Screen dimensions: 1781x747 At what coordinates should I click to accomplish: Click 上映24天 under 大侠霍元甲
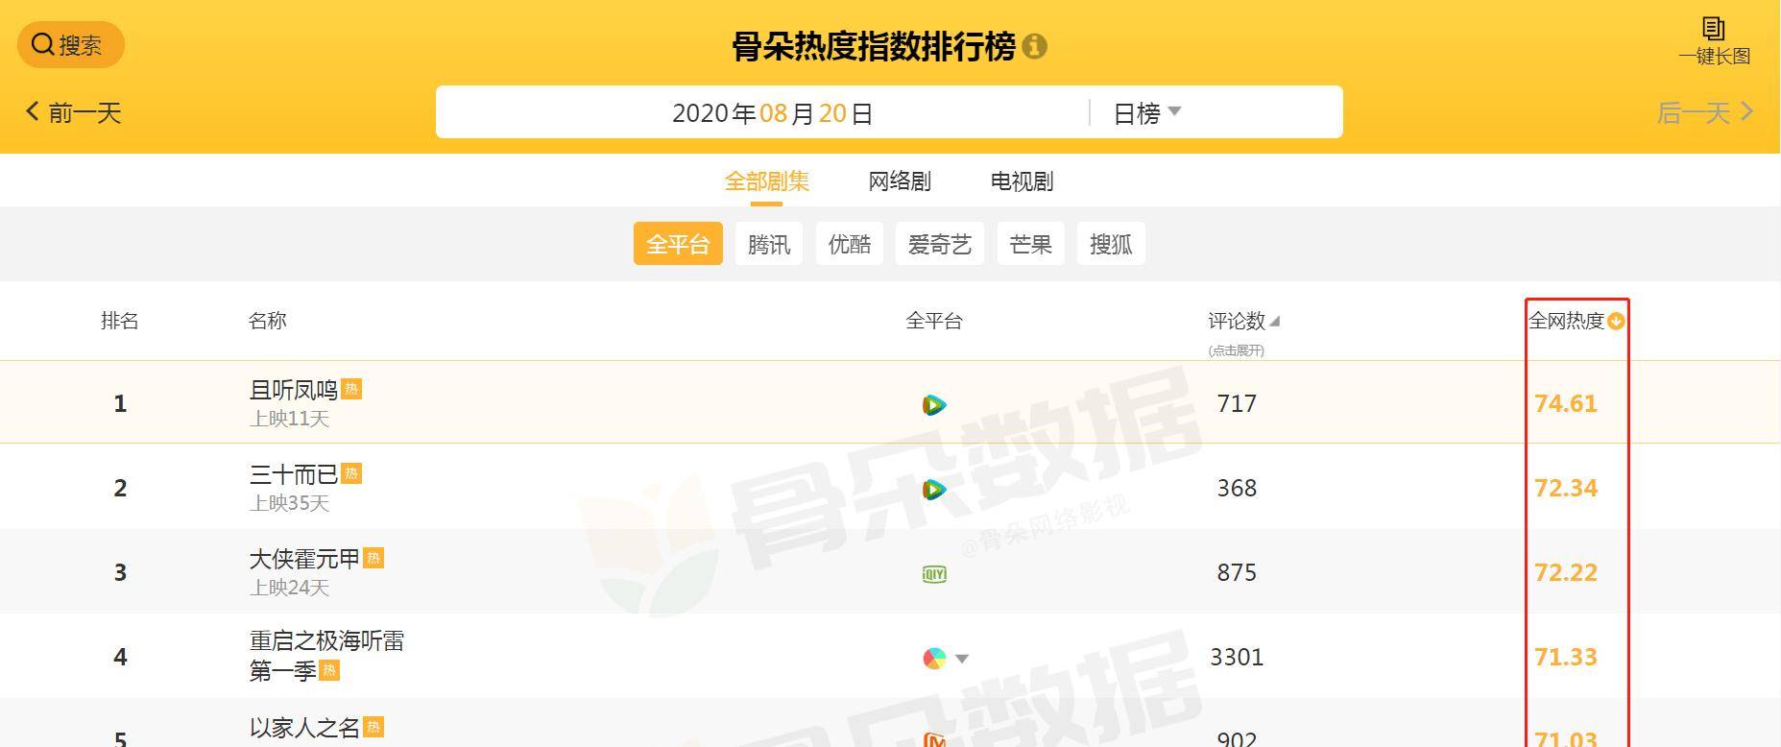(290, 588)
